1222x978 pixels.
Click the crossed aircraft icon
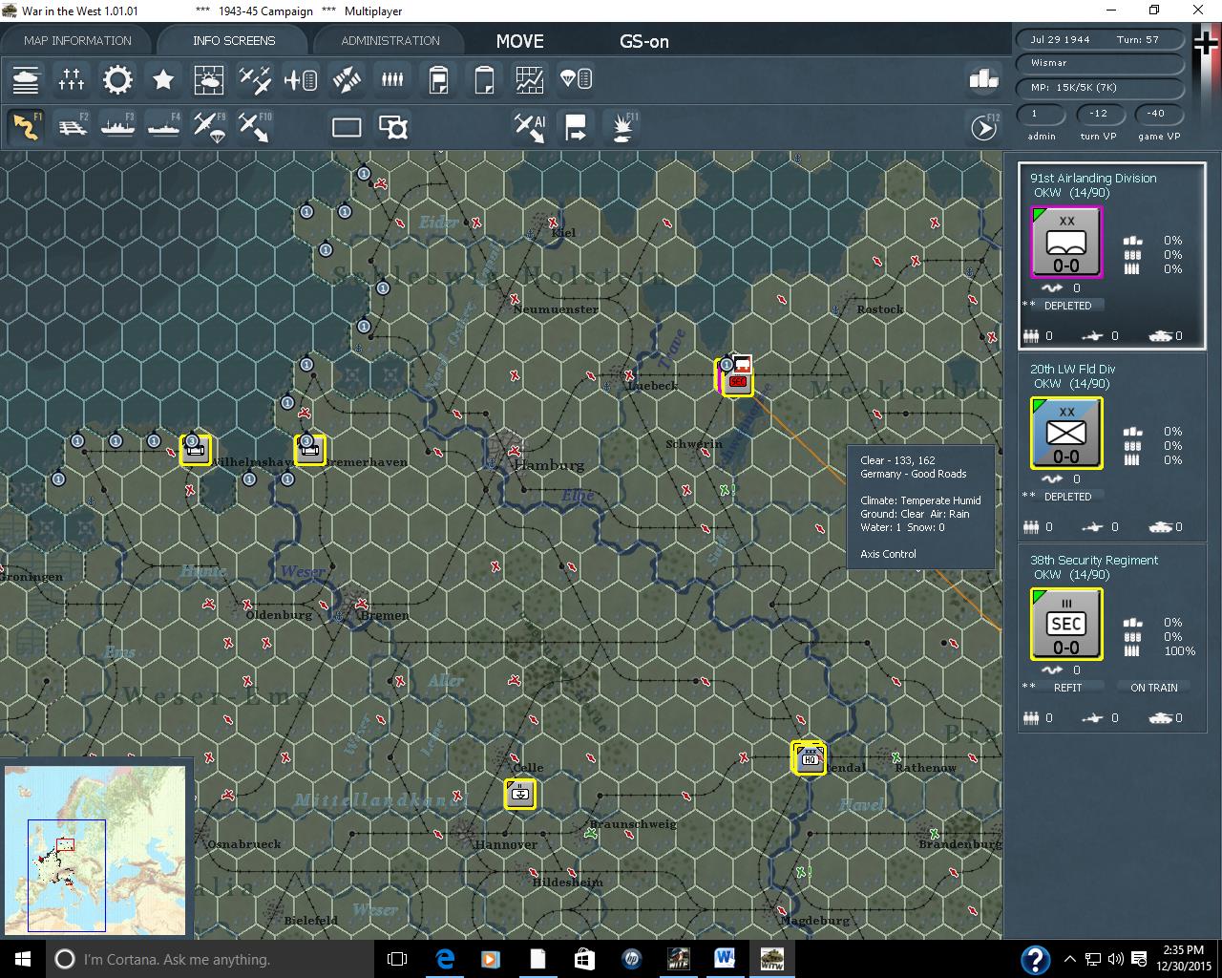pos(347,79)
